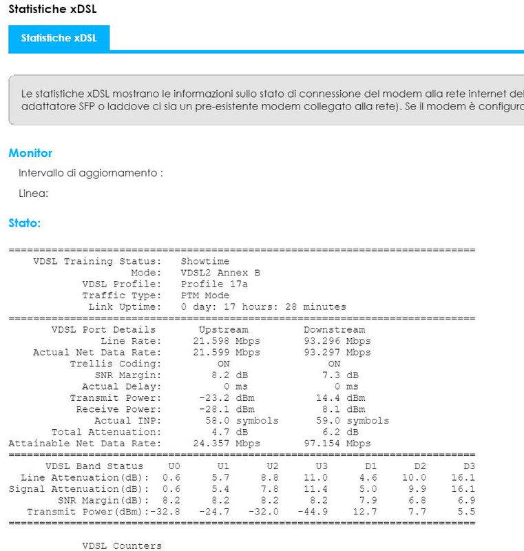Select the VDSL2 Annex B mode value

[x=220, y=272]
